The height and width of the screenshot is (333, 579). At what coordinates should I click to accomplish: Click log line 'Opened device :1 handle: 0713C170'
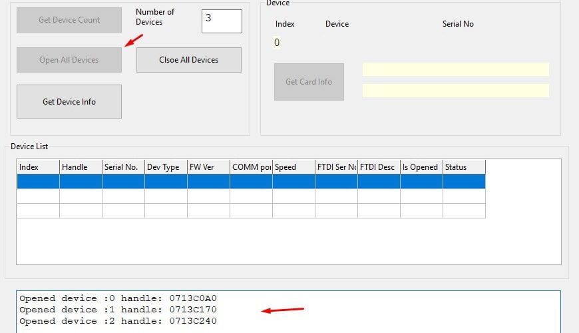118,310
